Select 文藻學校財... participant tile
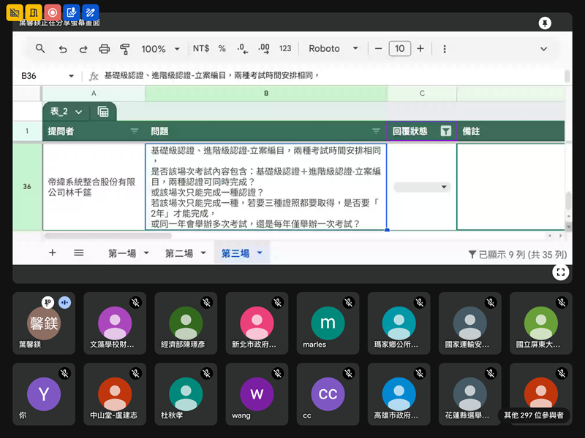The width and height of the screenshot is (585, 438). tap(115, 323)
